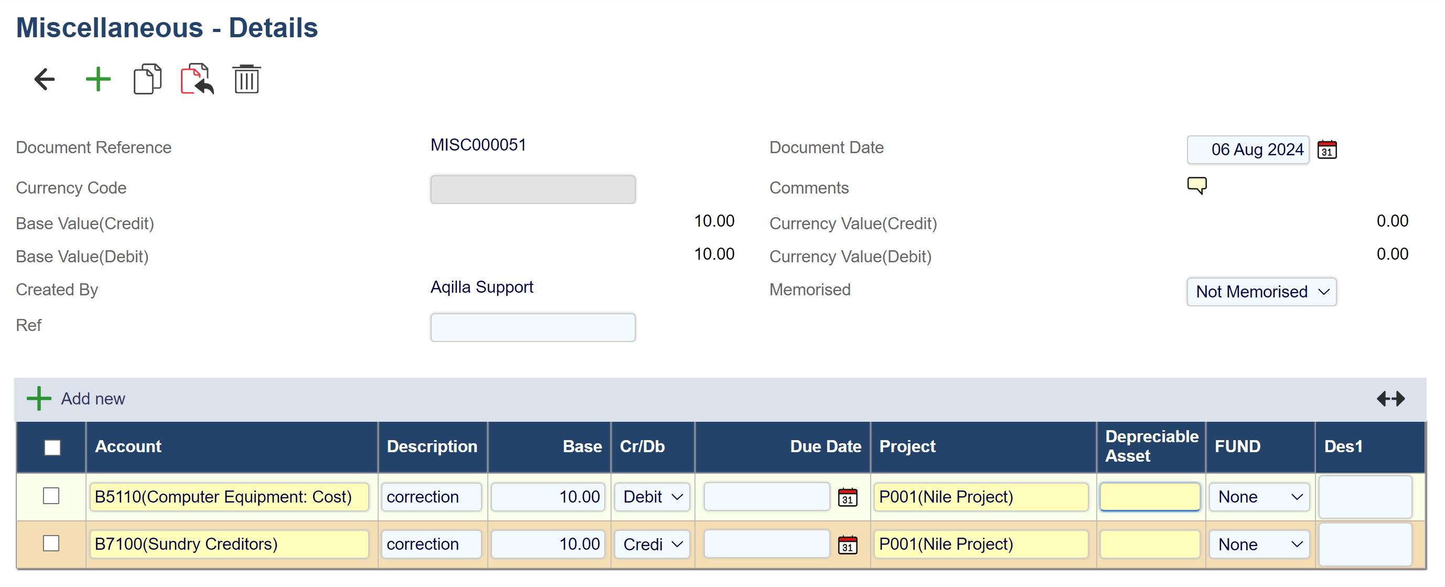Open the Not Memorised dropdown

1261,292
